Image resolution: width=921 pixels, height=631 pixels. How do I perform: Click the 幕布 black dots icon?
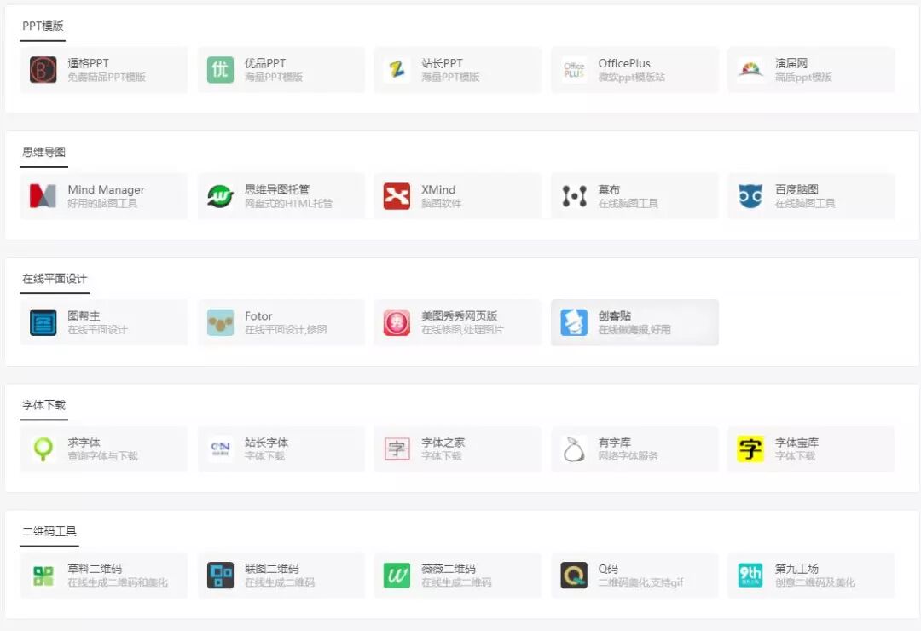click(574, 195)
